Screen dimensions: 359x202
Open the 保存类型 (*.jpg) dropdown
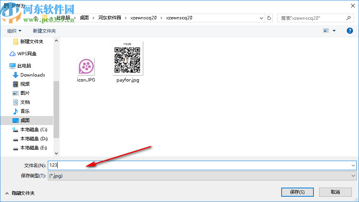(202, 176)
